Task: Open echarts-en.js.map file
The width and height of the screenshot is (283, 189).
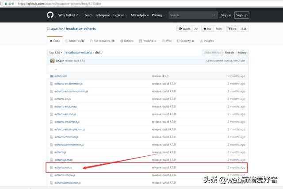Action: tap(65, 106)
